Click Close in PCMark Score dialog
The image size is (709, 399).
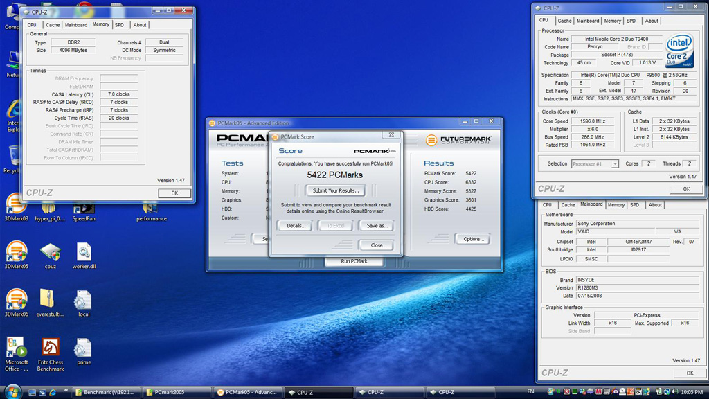(376, 245)
